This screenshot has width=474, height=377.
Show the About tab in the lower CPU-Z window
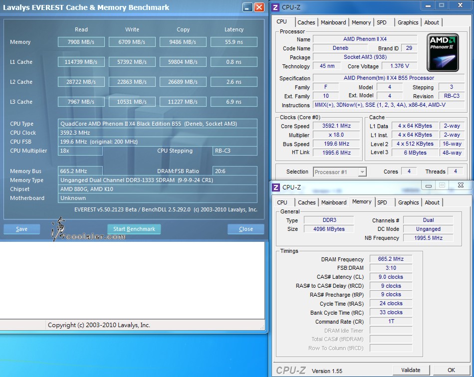432,202
